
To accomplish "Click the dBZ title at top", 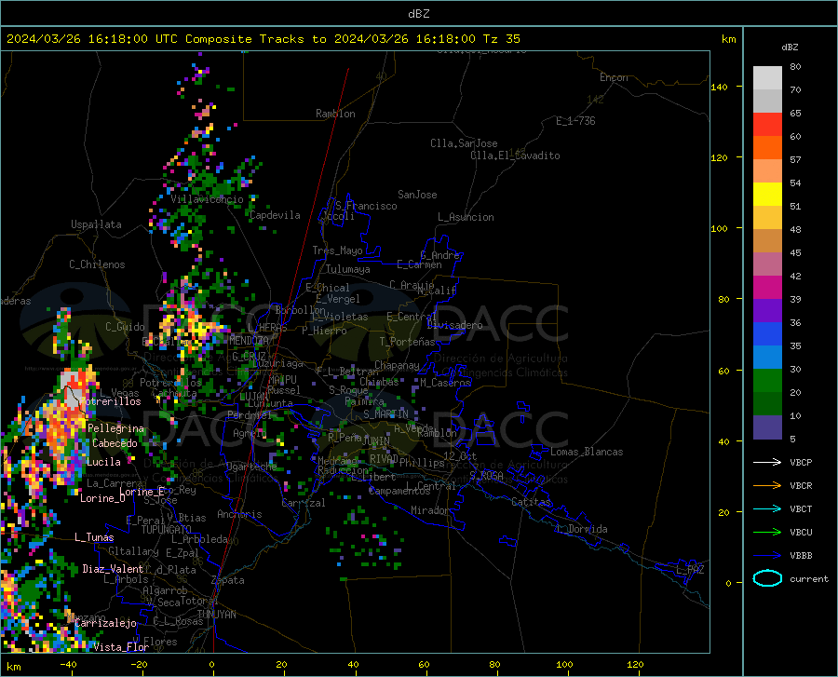I will [x=418, y=14].
